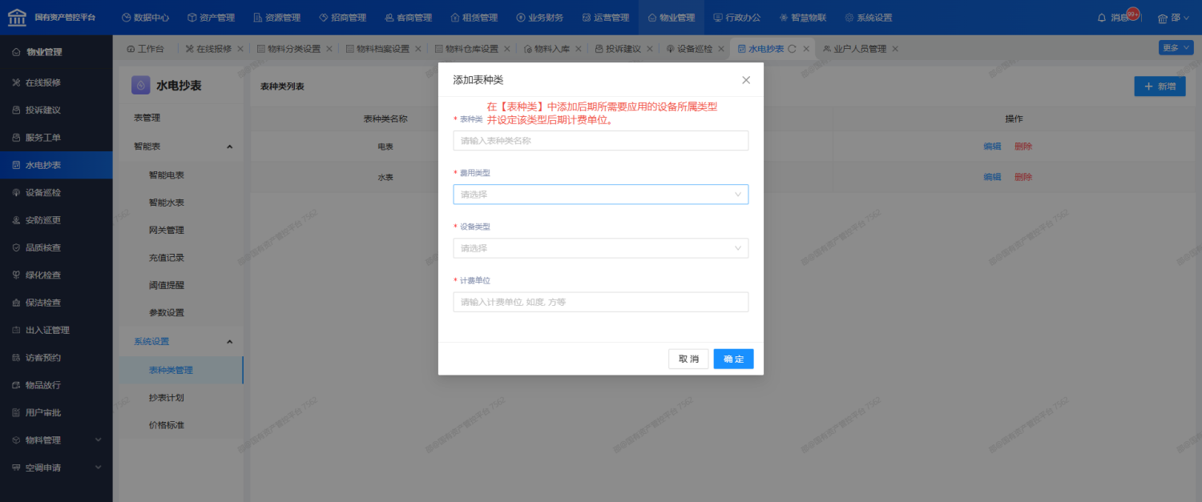
Task: Go to 保洁检查 in sidebar
Action: click(x=56, y=303)
